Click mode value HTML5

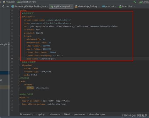[x=34, y=75]
